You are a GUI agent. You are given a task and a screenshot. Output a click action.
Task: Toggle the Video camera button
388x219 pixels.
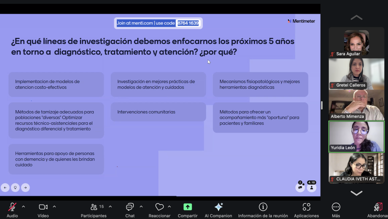coord(43,207)
